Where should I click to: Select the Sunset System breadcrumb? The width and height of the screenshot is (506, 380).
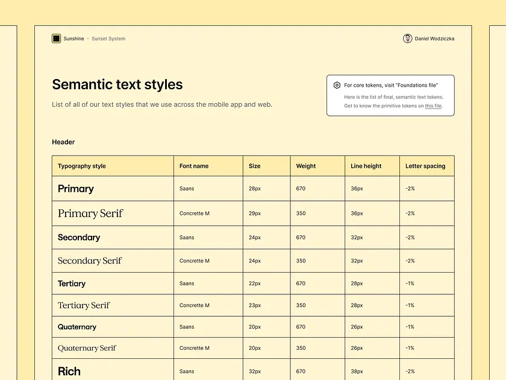click(107, 38)
